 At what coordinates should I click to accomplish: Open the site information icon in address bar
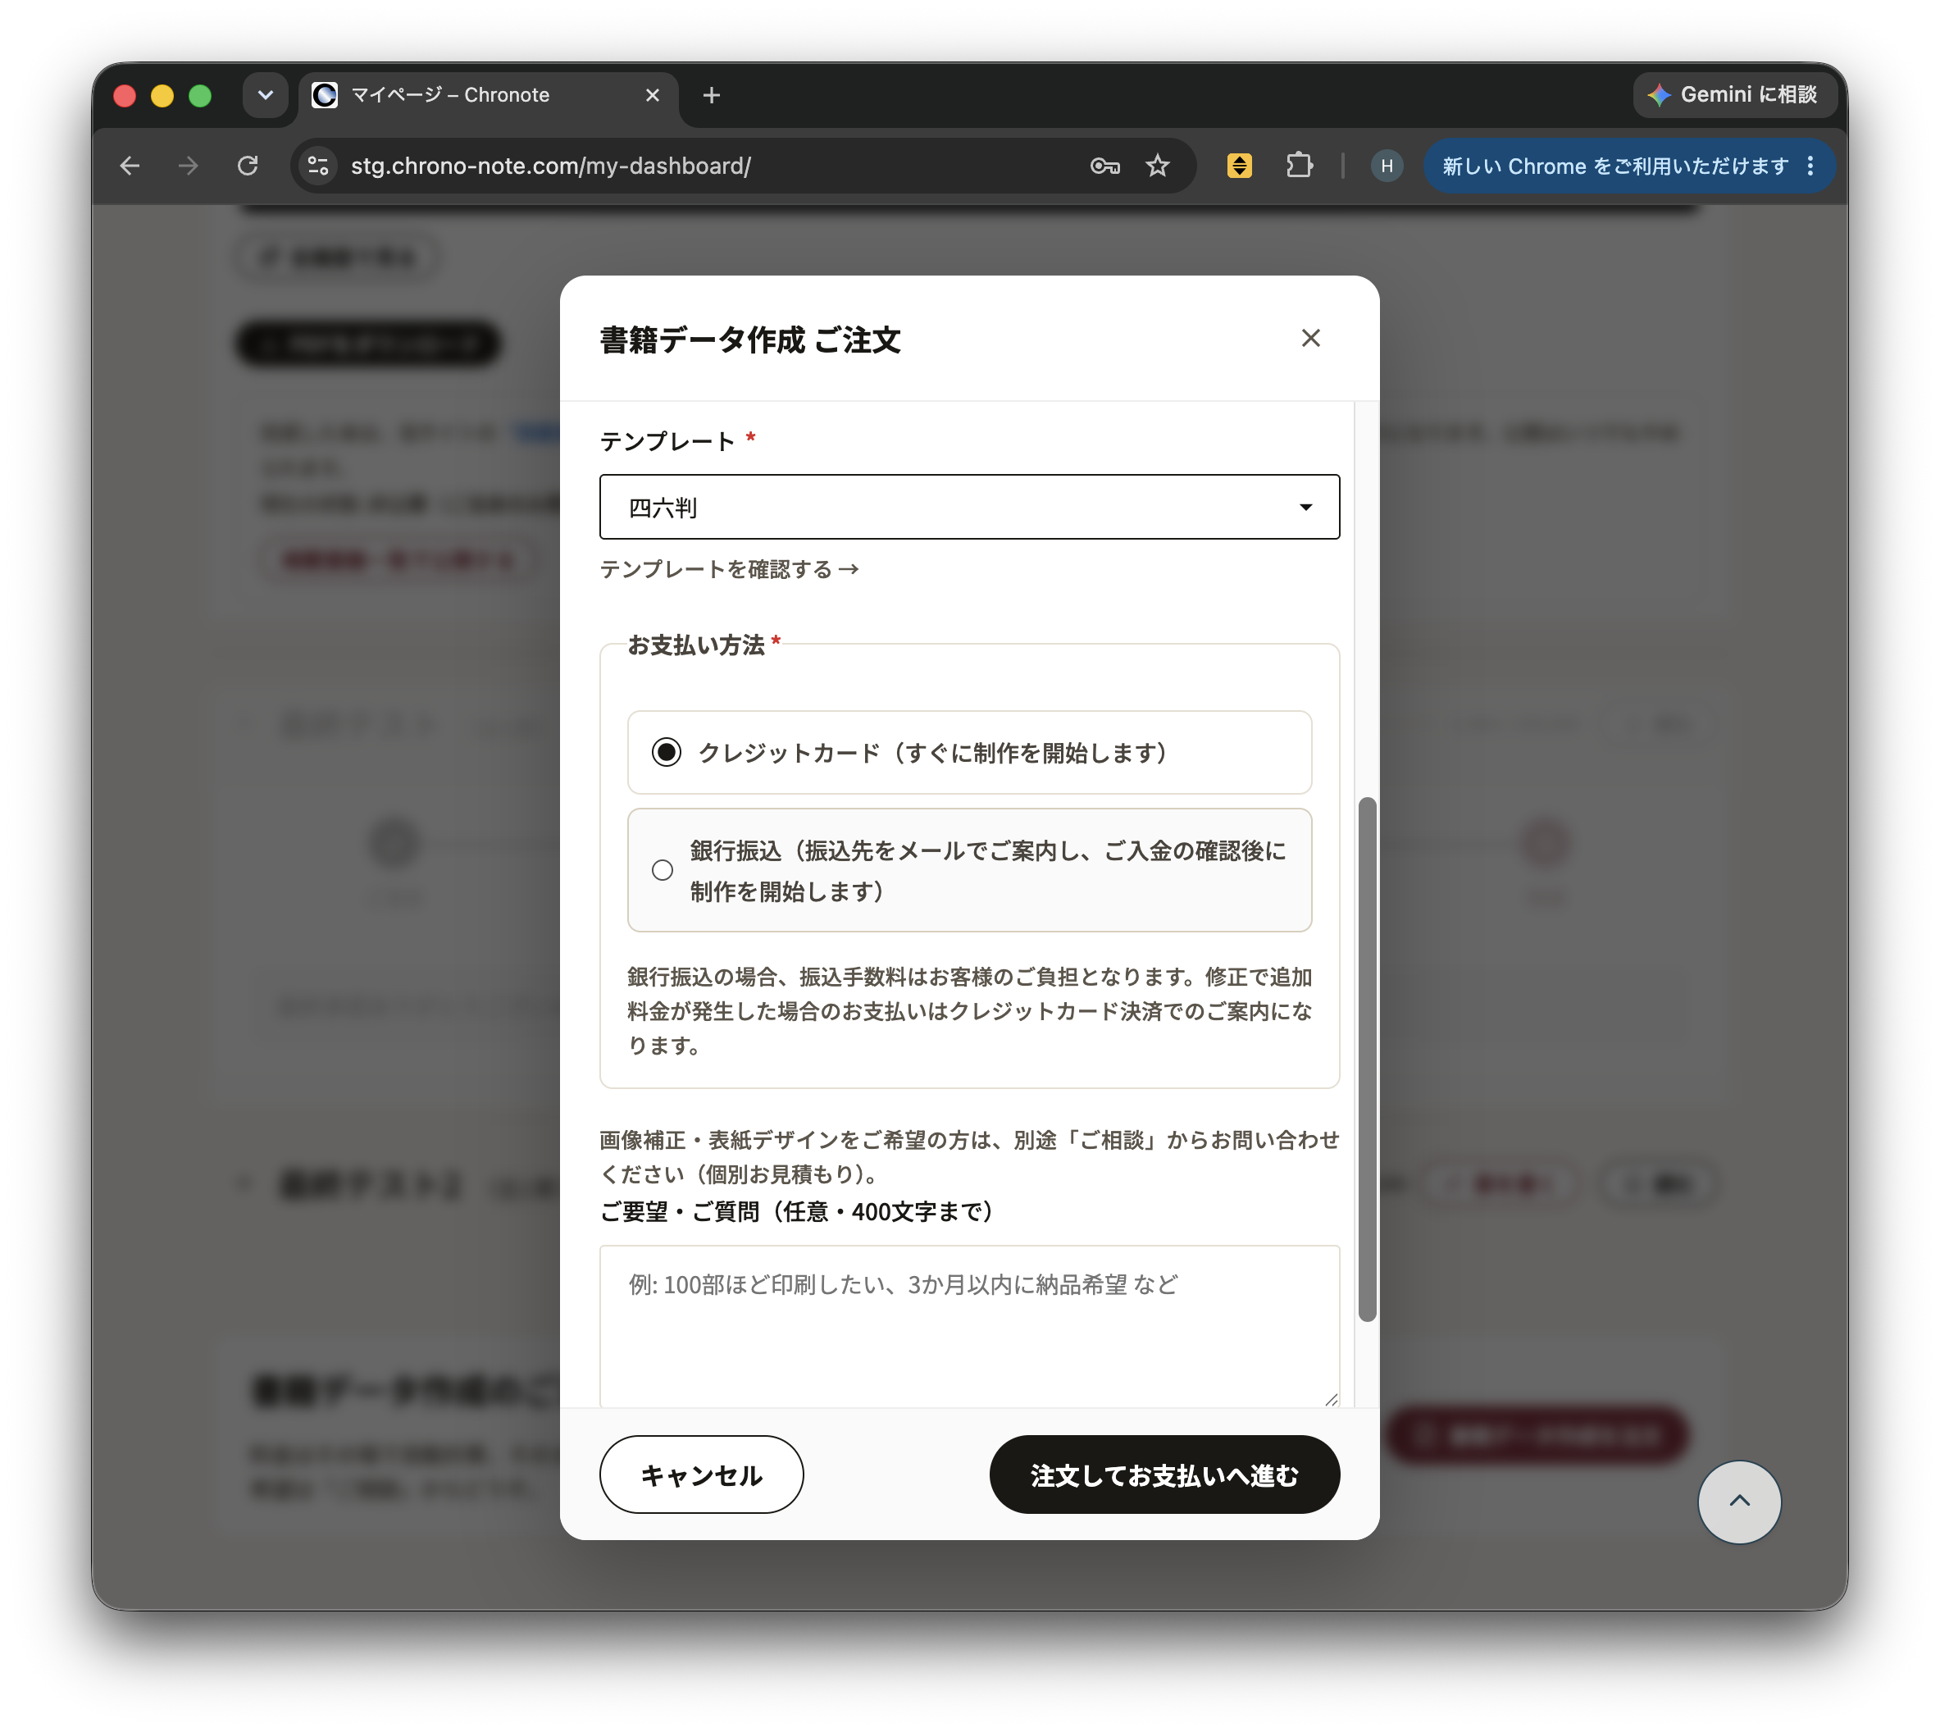(x=318, y=166)
